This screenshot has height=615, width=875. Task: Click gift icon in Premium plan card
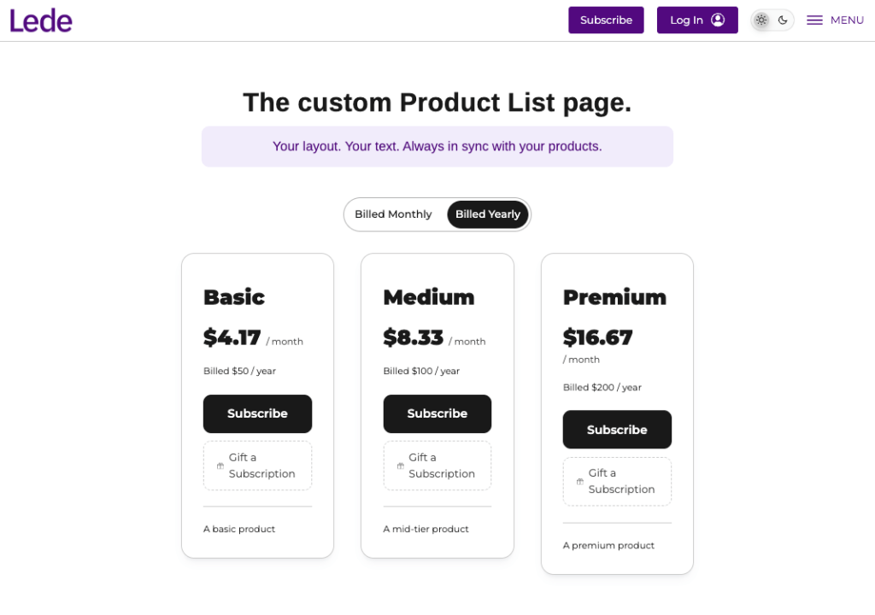point(580,481)
